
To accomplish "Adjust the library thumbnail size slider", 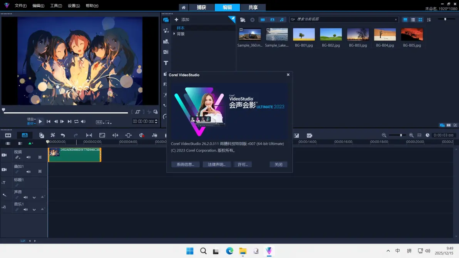I will click(x=446, y=19).
